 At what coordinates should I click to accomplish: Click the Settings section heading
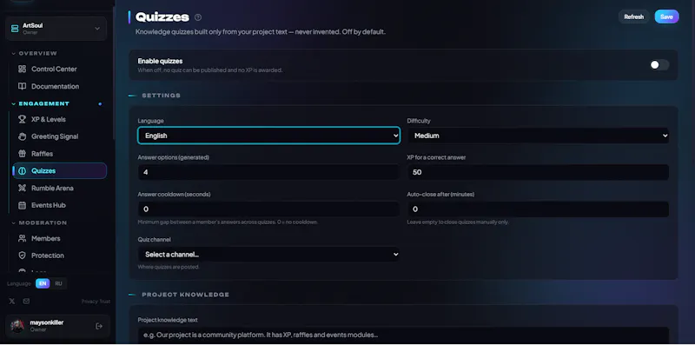click(x=162, y=96)
